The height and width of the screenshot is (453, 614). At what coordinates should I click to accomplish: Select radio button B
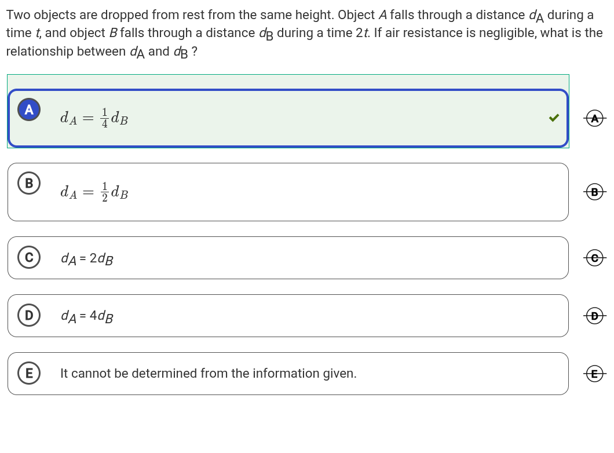click(x=29, y=183)
